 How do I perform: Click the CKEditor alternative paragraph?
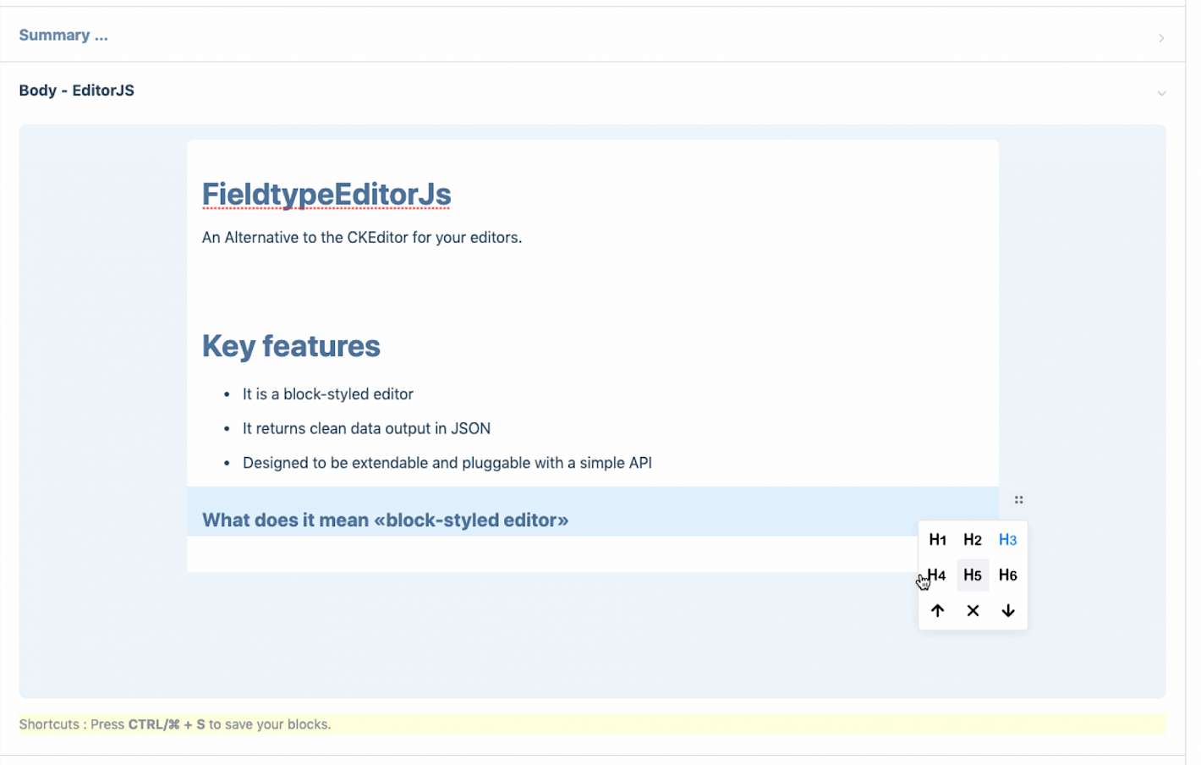(362, 238)
